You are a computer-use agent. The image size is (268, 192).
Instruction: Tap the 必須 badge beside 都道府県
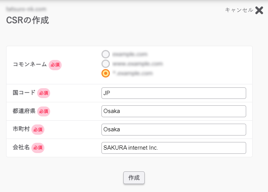[44, 111]
